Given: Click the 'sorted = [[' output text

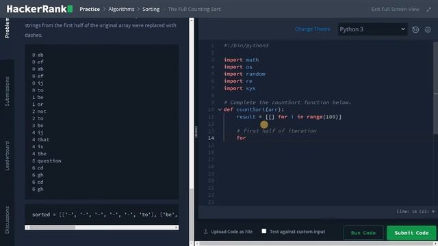Looking at the screenshot, I should click(x=105, y=215).
